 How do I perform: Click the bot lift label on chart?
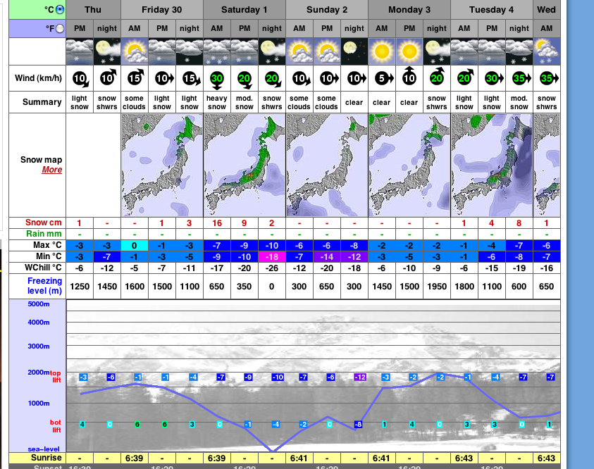tap(56, 426)
